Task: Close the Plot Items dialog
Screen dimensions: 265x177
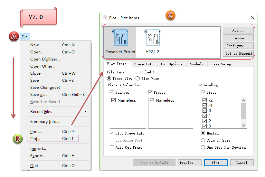Action: point(253,18)
